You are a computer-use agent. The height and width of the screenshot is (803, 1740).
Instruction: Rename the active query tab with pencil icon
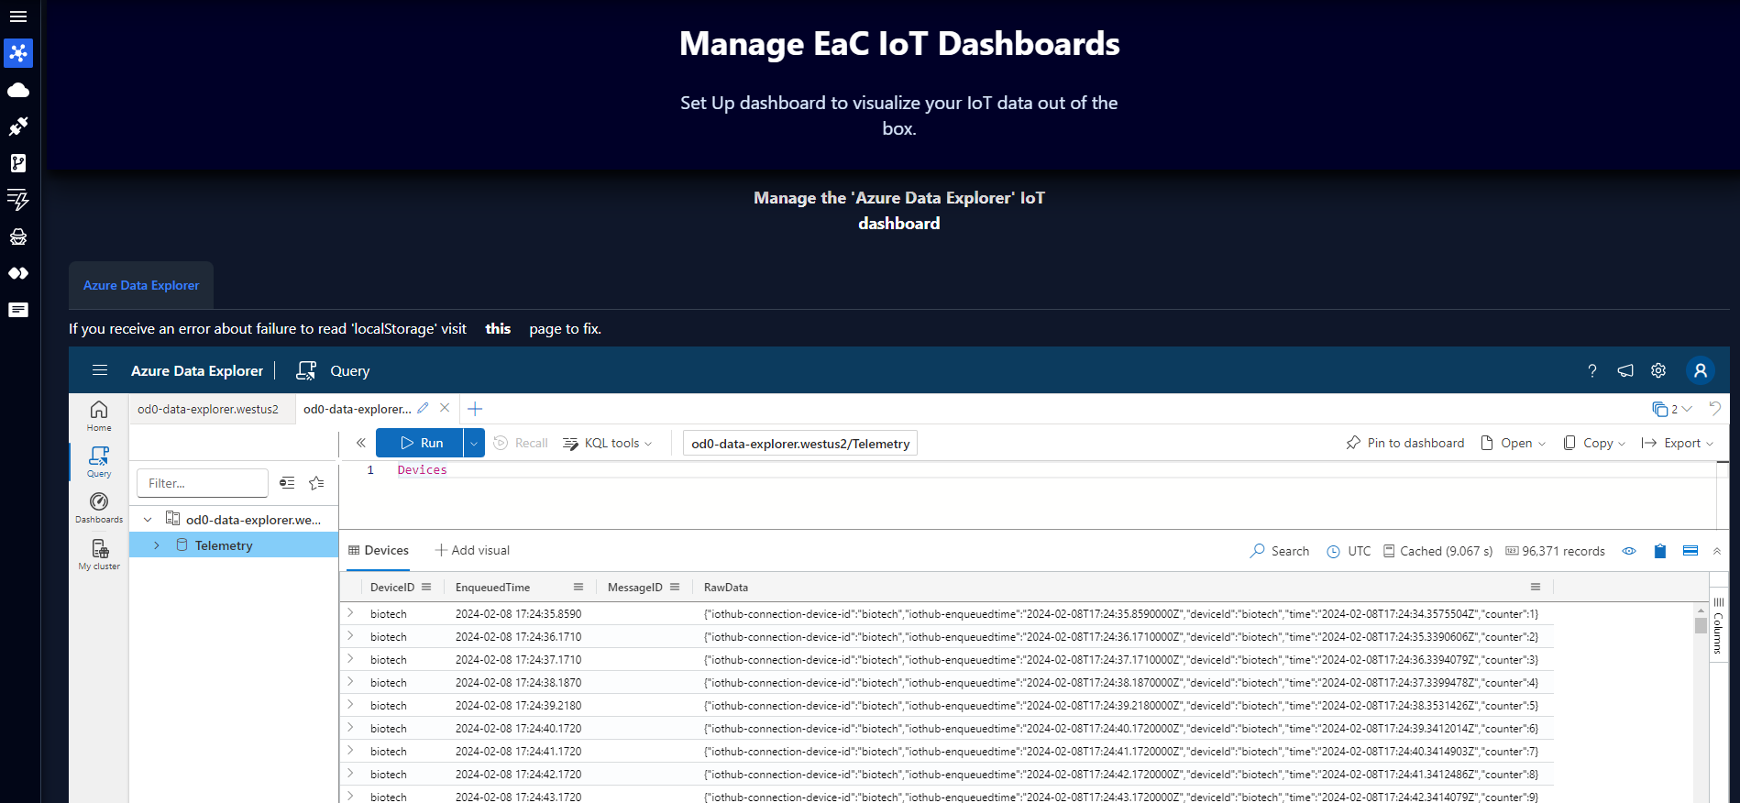tap(423, 408)
